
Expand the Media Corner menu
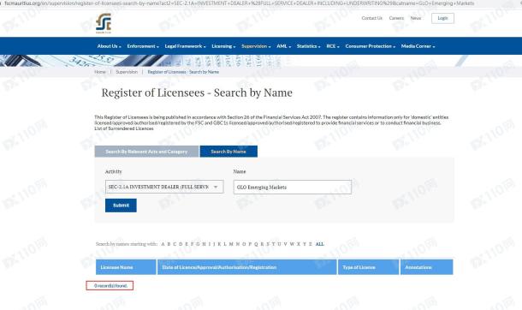pyautogui.click(x=418, y=46)
